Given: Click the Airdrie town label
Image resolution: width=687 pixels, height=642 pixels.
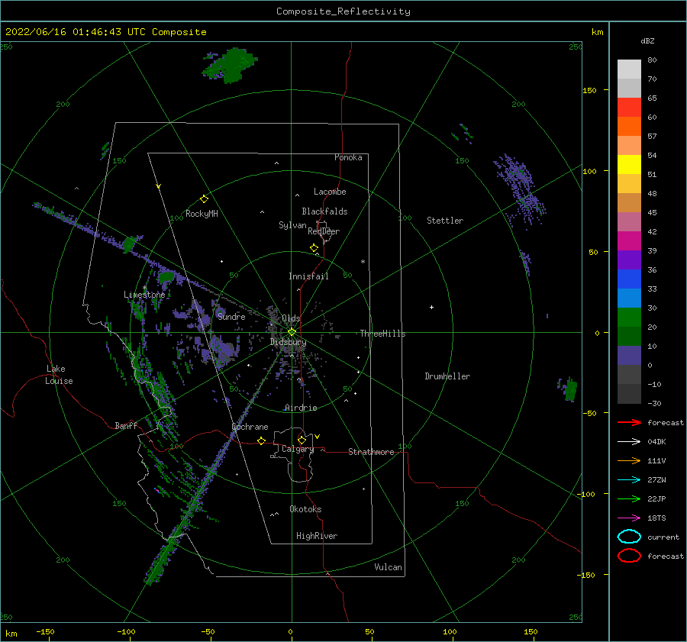Looking at the screenshot, I should click(x=301, y=408).
